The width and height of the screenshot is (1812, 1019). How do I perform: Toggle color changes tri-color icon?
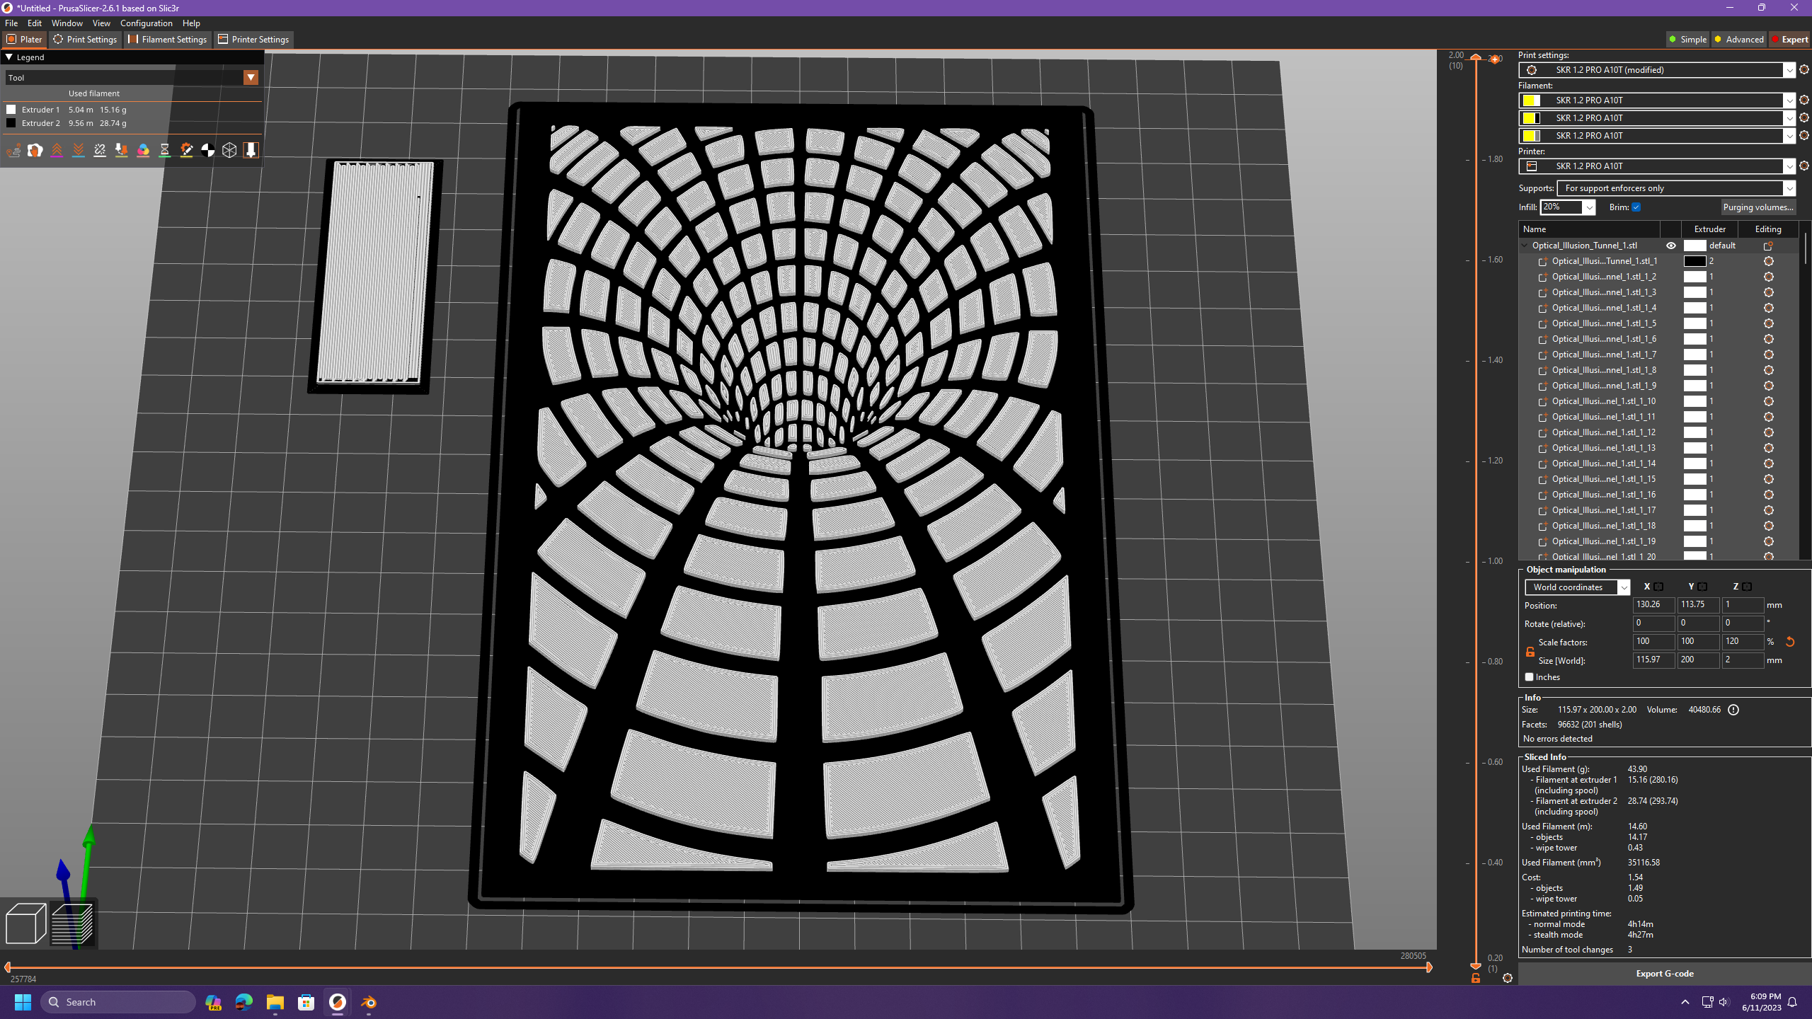coord(143,150)
